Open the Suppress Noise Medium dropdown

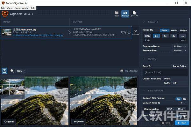tap(180, 46)
